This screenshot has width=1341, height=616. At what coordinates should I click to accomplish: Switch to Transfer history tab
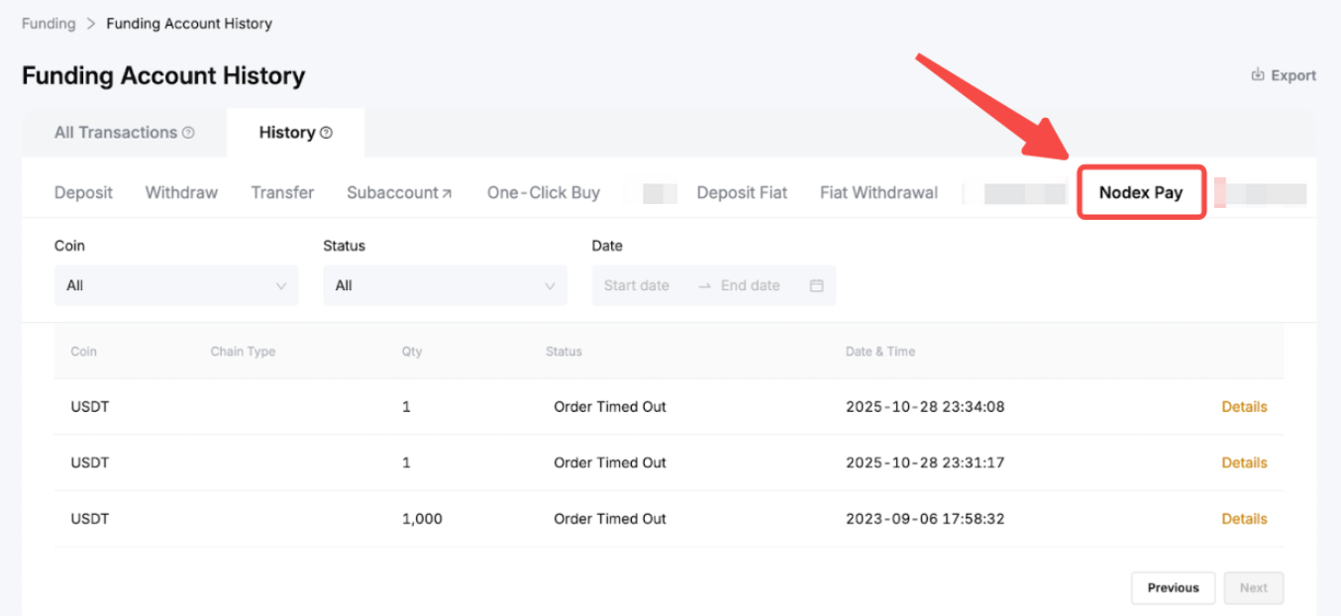tap(282, 192)
